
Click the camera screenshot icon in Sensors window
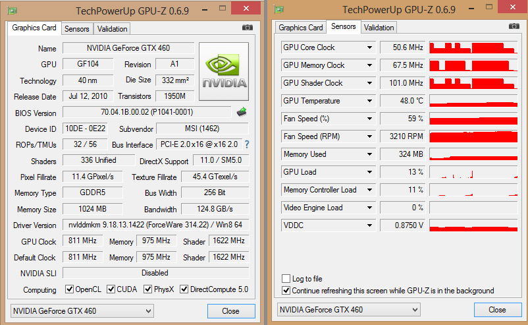tap(514, 26)
